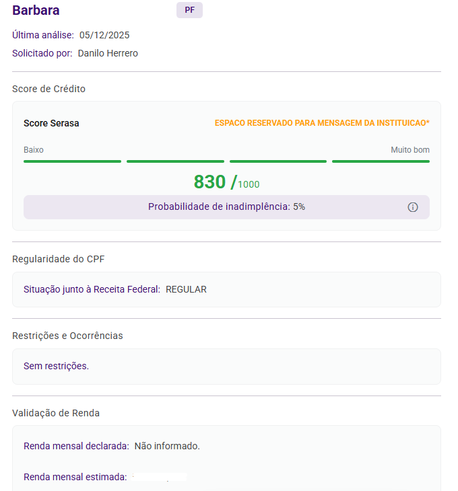
Task: Click the info icon beside default probability
Action: [x=413, y=207]
